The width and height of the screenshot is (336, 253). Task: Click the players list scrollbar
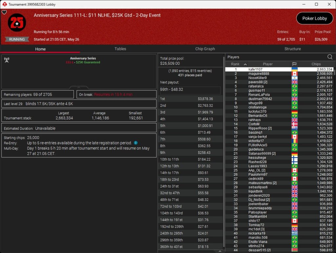(x=334, y=72)
